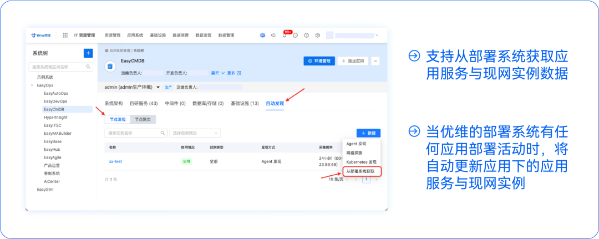The height and width of the screenshot is (239, 599).
Task: Go to previous page arrow in pagination
Action: coord(356,179)
